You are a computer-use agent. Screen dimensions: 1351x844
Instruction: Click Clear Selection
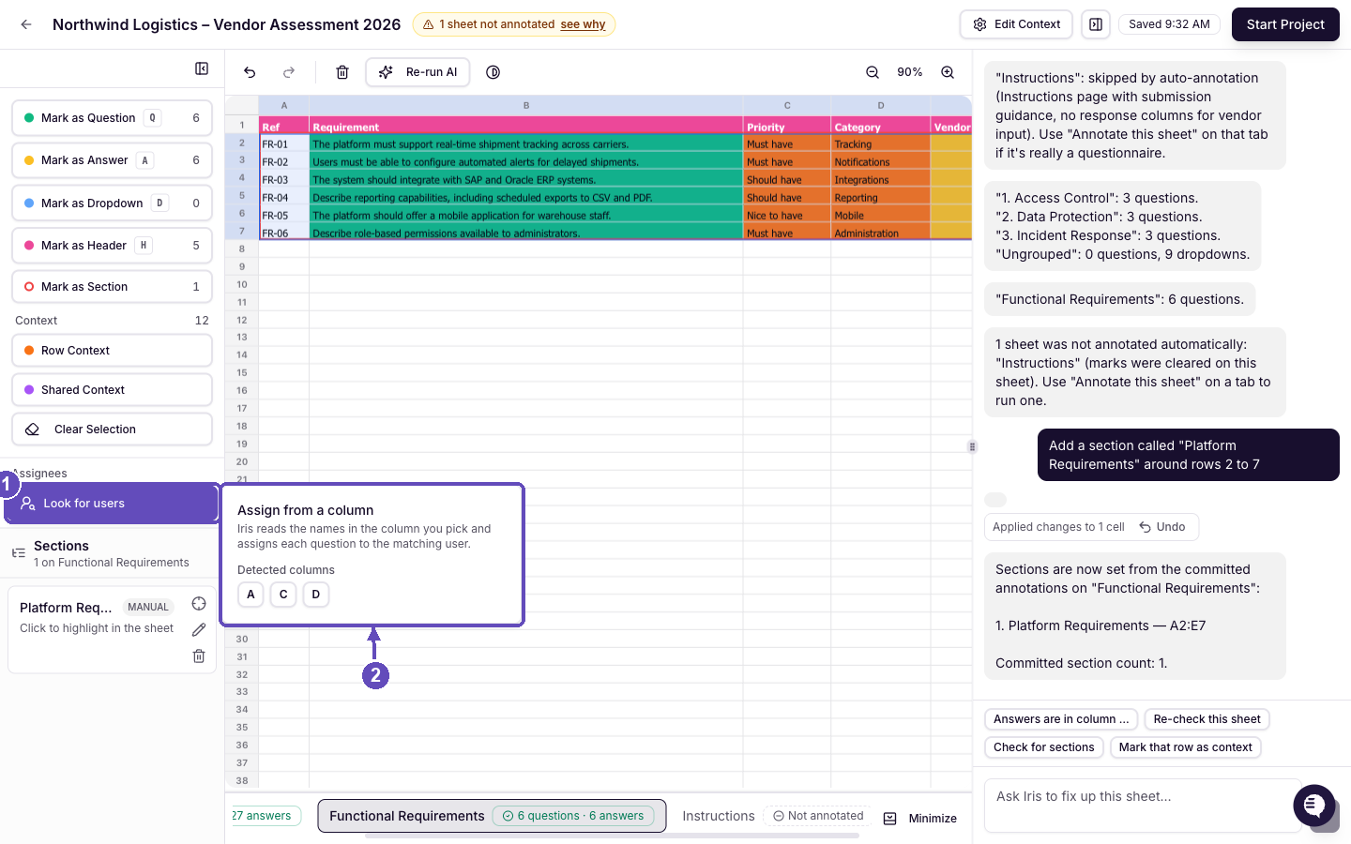coord(112,430)
